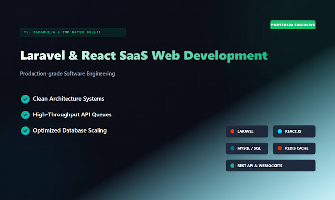Click the blue dot on the MYSQL chip
Screen dimensions: 335x200
click(x=232, y=148)
